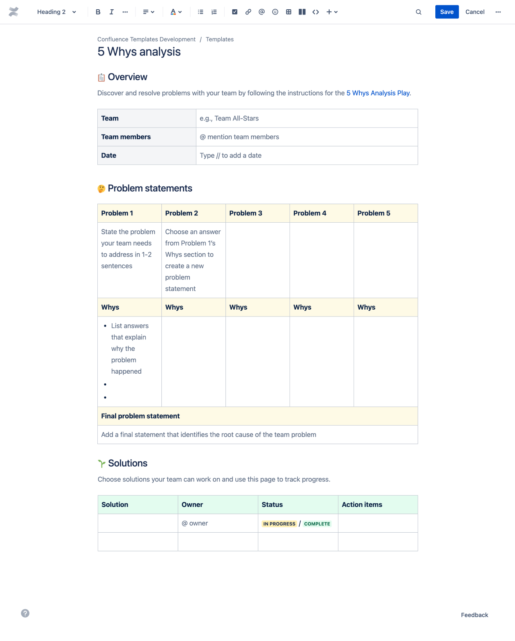515x641 pixels.
Task: Open the Heading 2 text style dropdown
Action: [56, 12]
